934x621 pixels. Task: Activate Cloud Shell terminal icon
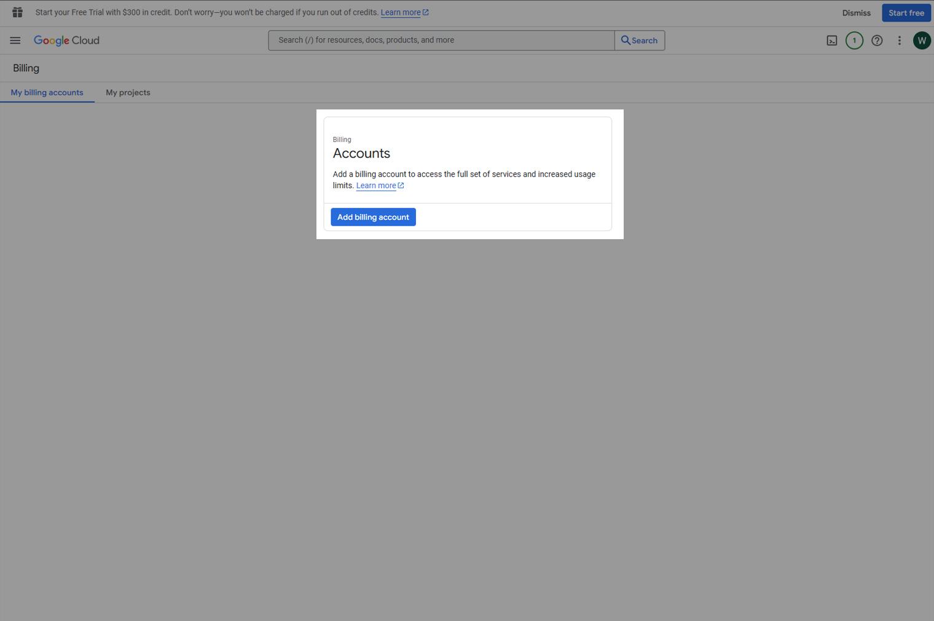click(x=831, y=41)
